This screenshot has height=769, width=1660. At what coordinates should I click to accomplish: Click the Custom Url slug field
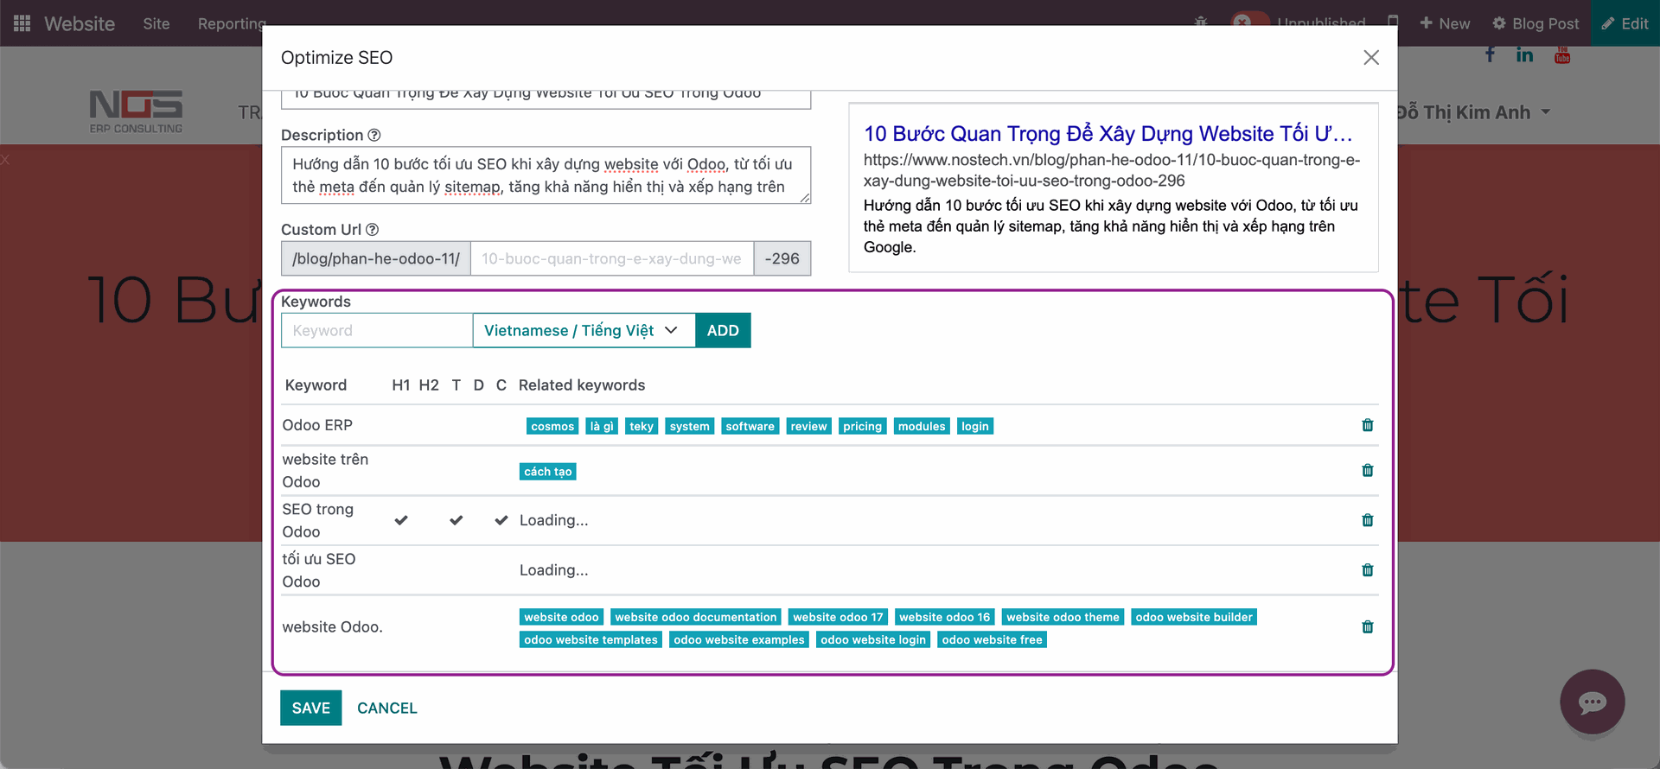pos(612,258)
